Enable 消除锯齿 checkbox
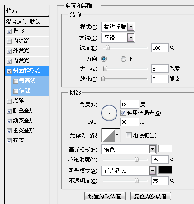 129,135
